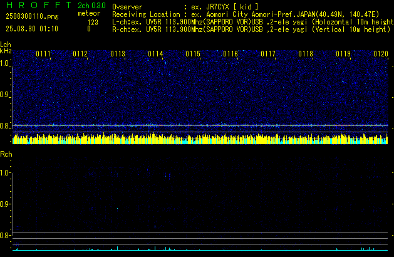Click the '2ch 0.3.0' version label
The height and width of the screenshot is (257, 394).
(91, 5)
